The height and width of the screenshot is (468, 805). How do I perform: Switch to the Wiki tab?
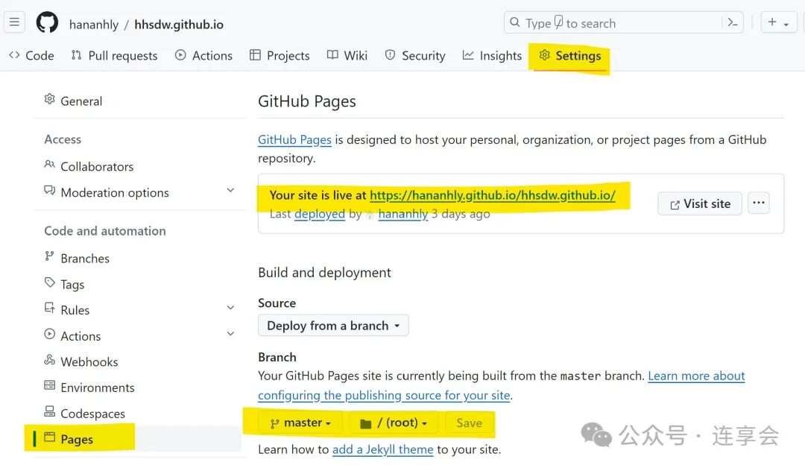point(347,55)
